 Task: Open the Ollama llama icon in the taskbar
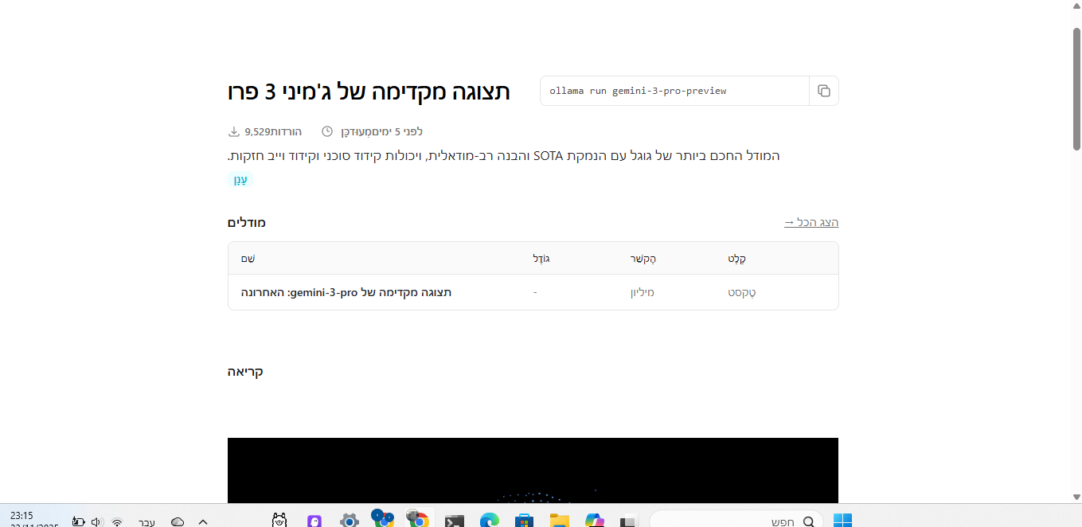(278, 521)
